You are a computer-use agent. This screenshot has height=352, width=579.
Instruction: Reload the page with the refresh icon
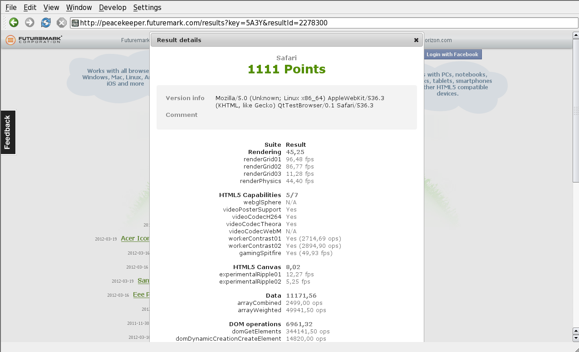coord(46,23)
